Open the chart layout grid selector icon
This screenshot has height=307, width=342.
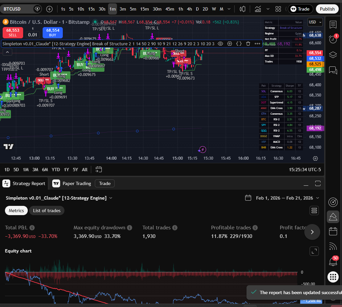(278, 9)
